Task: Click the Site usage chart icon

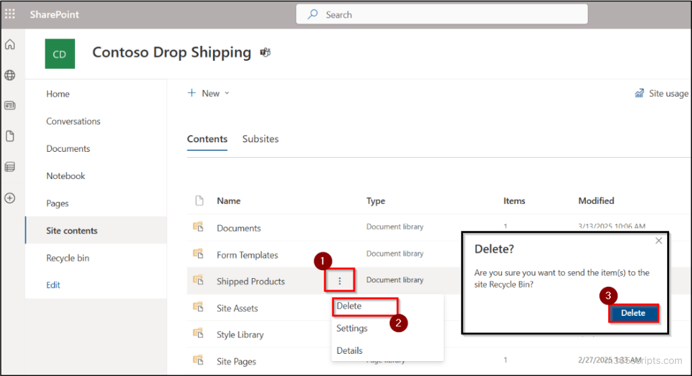Action: coord(639,93)
